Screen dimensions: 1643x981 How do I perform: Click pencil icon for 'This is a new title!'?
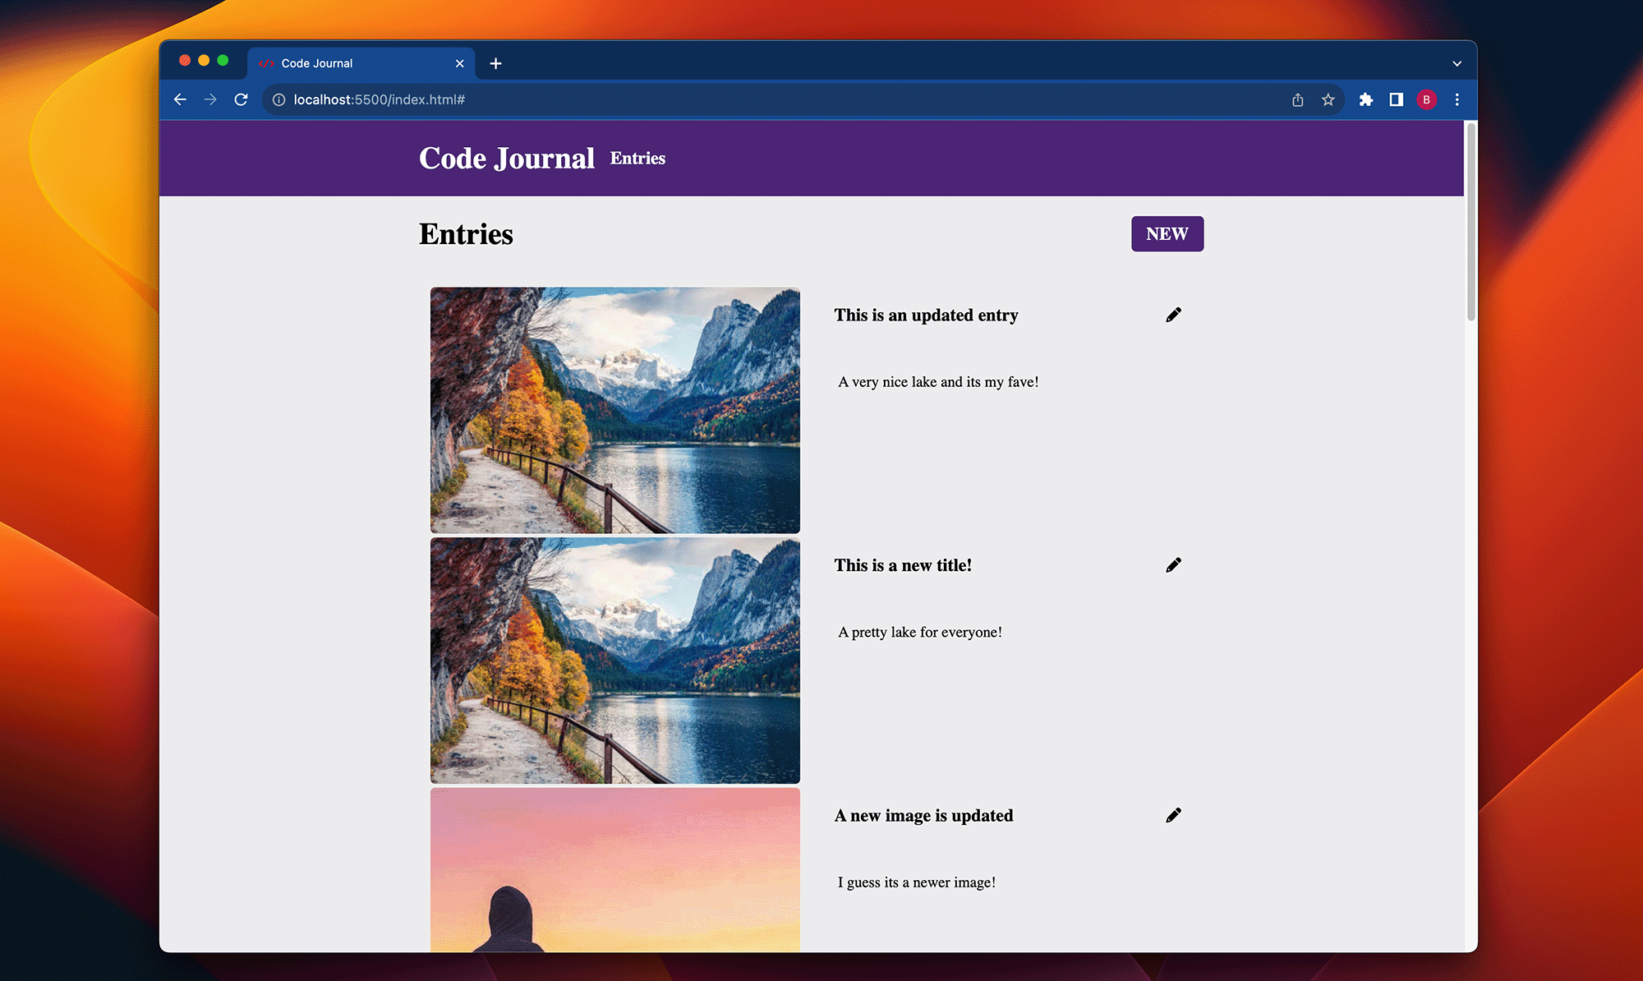click(1173, 564)
